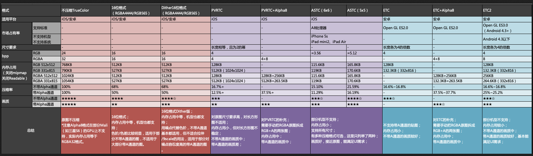533x156 pixels.
Task: Select the 1054KB cell
Action: (x=86, y=81)
